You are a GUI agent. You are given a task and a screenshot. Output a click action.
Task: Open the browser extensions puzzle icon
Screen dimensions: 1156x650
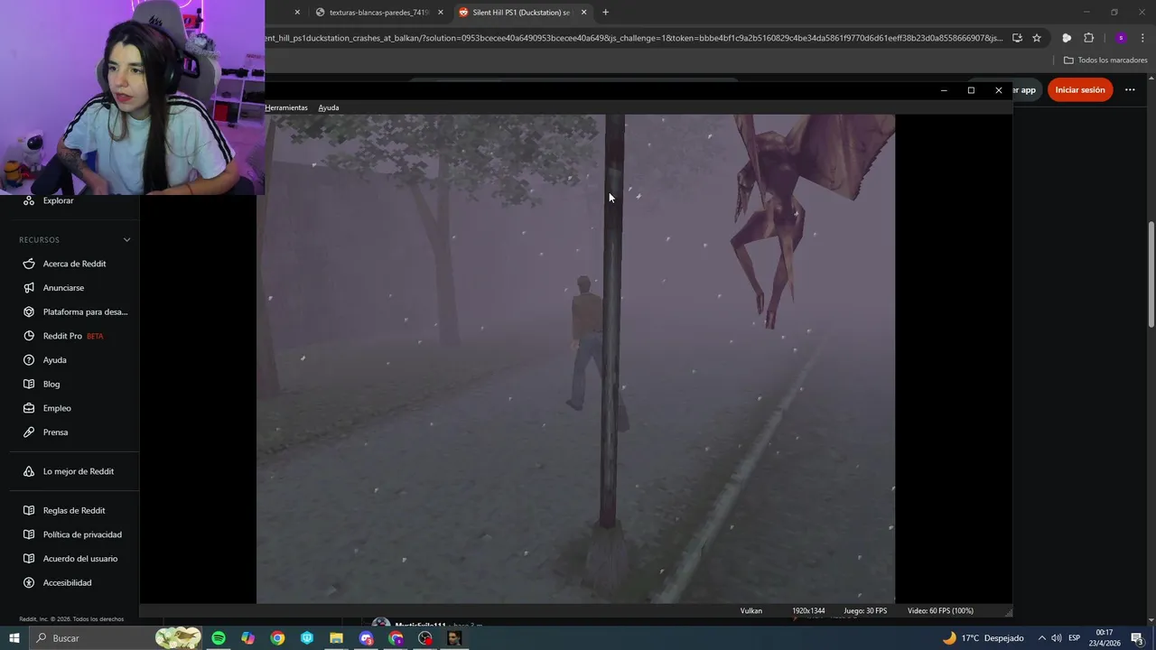(x=1088, y=38)
